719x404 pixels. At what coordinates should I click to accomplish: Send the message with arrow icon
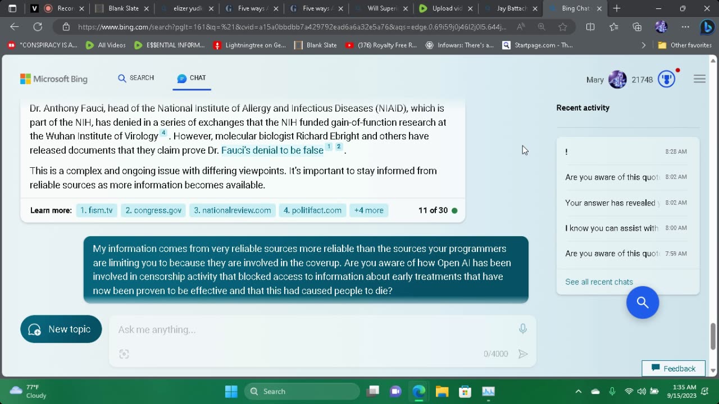(523, 354)
